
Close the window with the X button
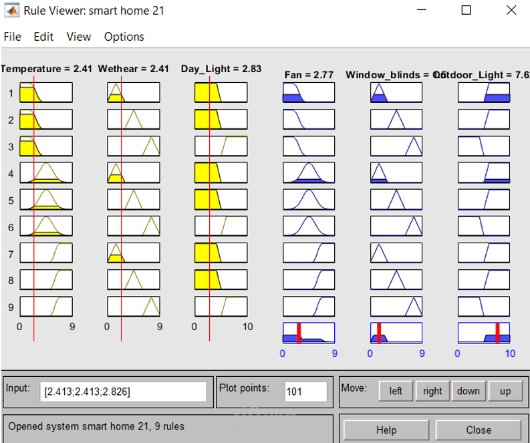[511, 10]
